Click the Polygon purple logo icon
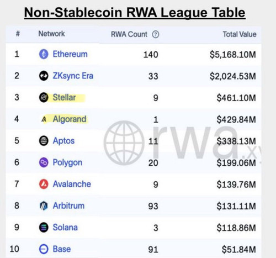Screen dimensions: 276x258 pyautogui.click(x=44, y=162)
